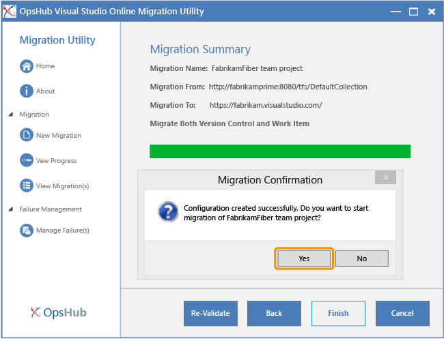Click the OpsHub logo at sidebar bottom
This screenshot has height=339, width=444.
pos(59,312)
